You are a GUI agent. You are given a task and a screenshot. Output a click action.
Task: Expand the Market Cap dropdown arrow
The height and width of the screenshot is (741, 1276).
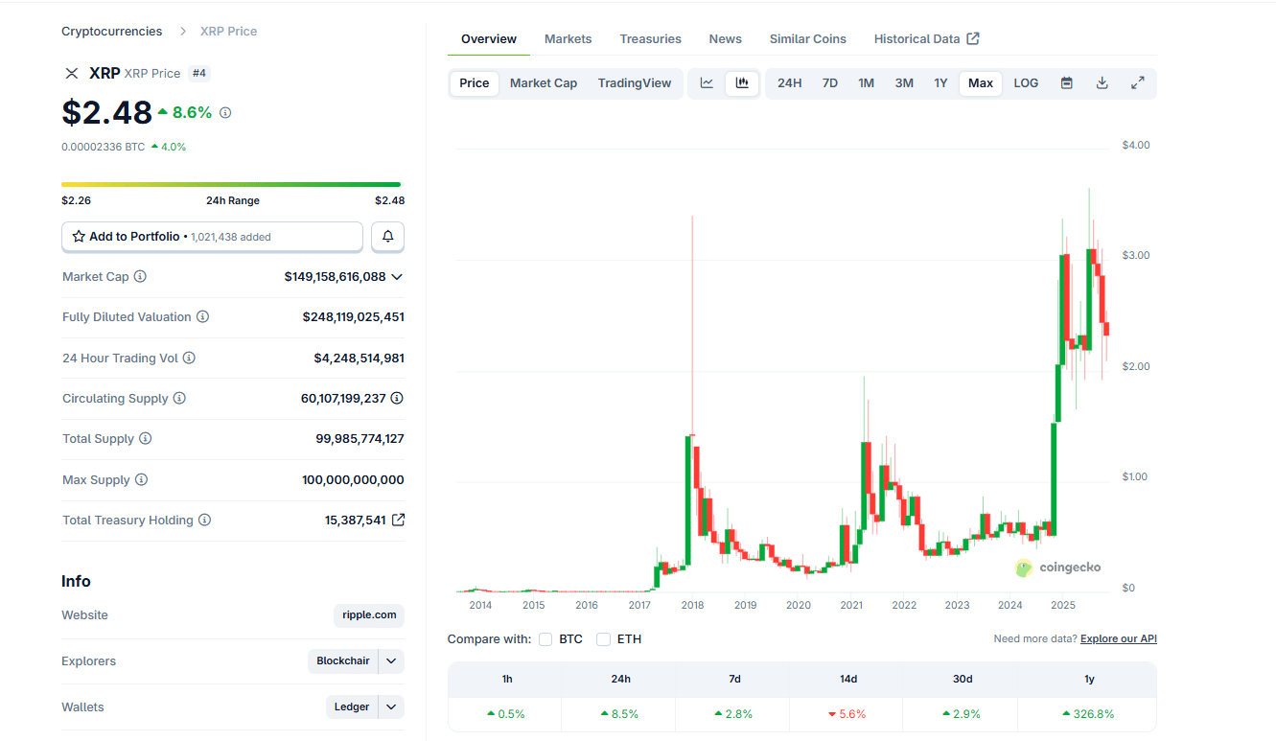[x=397, y=276]
